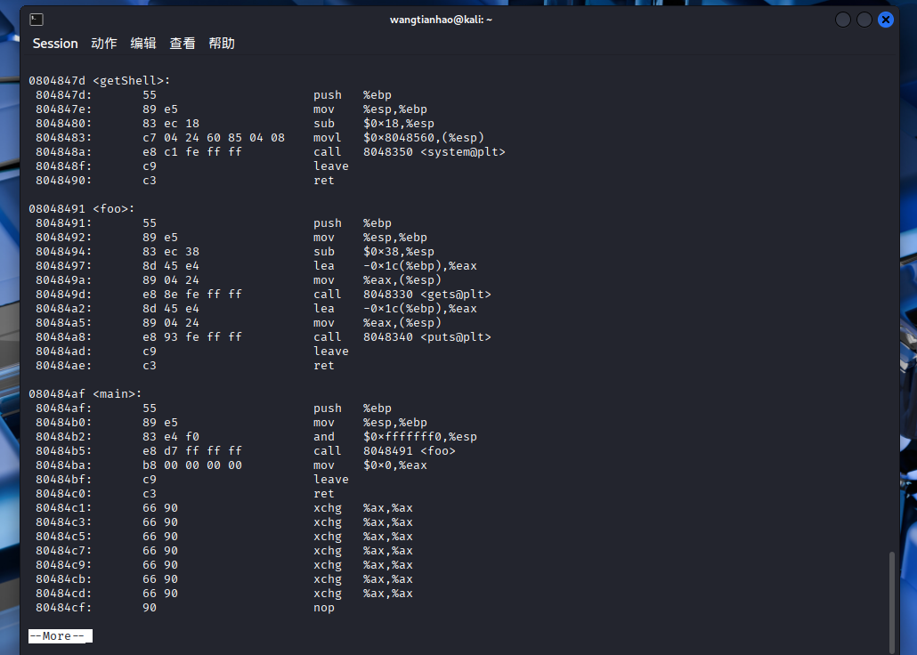The width and height of the screenshot is (917, 655).
Task: Click the sub $0x38,%esp operand
Action: [x=398, y=252]
